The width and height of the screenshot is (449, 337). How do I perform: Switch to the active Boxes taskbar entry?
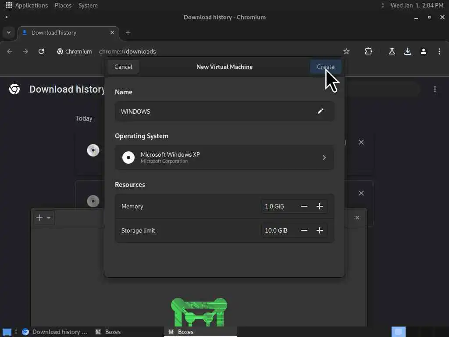(200, 332)
